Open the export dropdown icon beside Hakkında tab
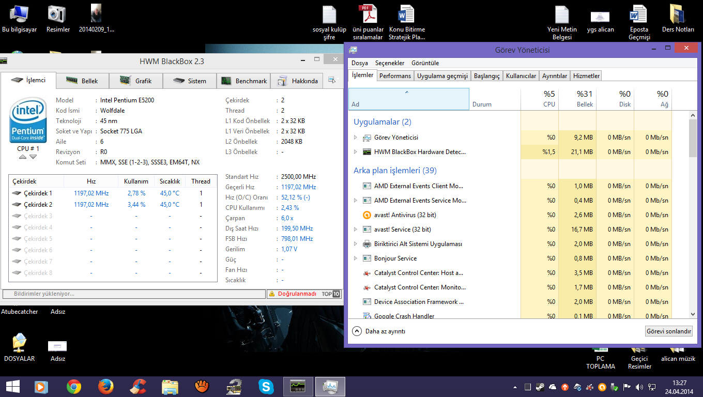 coord(332,80)
